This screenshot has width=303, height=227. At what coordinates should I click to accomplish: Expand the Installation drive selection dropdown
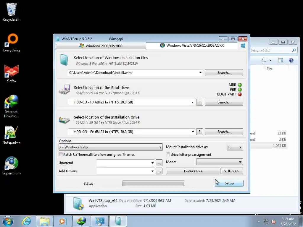point(193,132)
